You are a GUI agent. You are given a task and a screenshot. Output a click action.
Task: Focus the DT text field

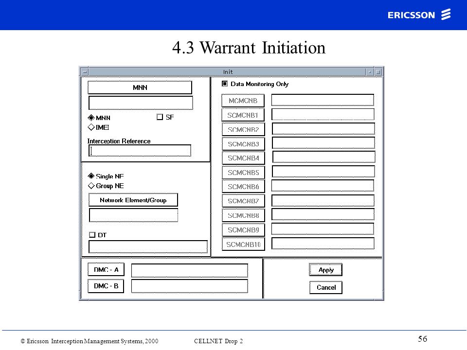tap(148, 247)
